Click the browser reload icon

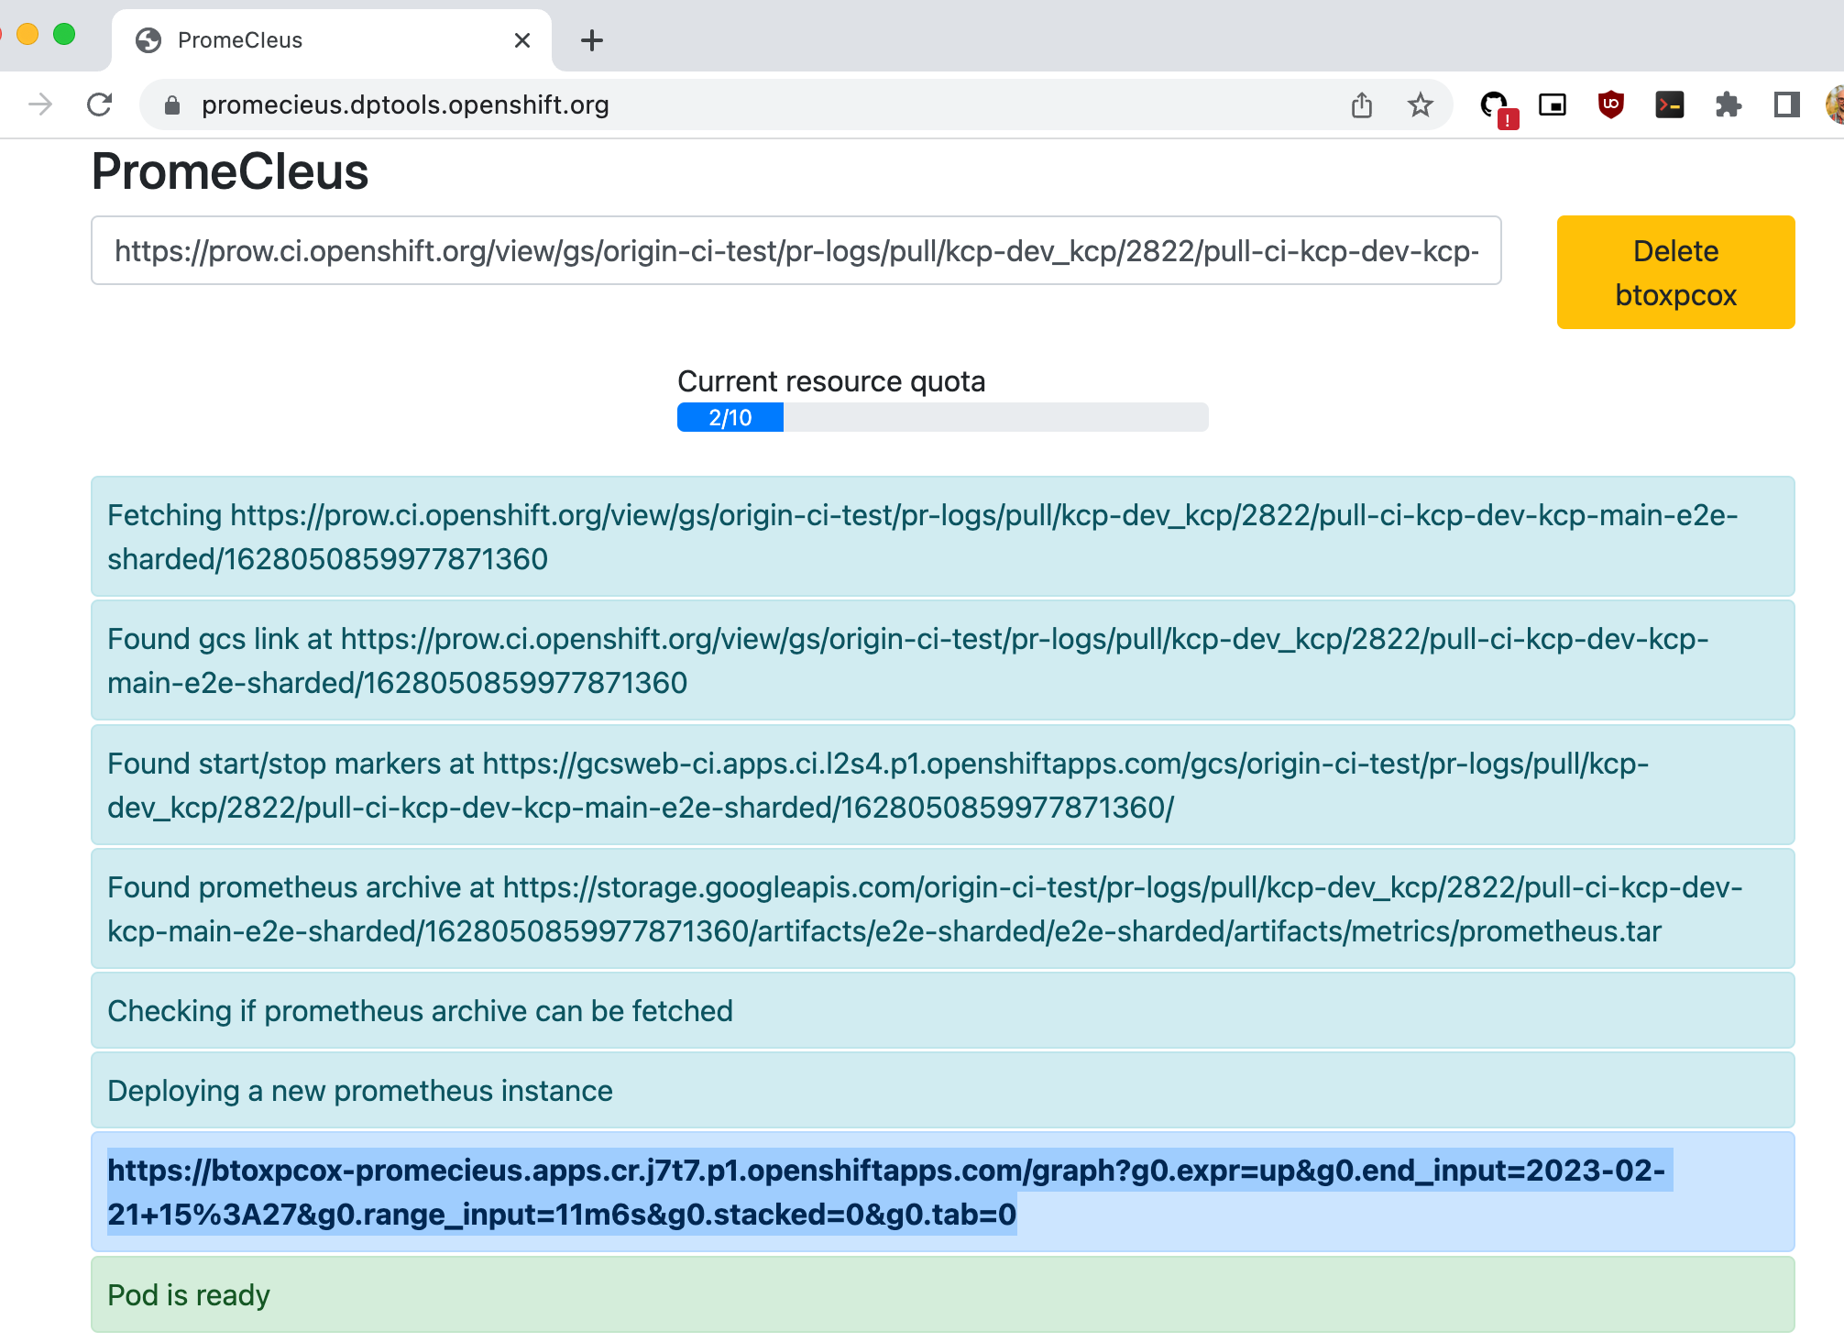point(99,104)
